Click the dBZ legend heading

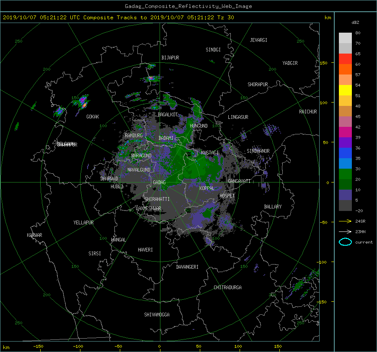[355, 23]
